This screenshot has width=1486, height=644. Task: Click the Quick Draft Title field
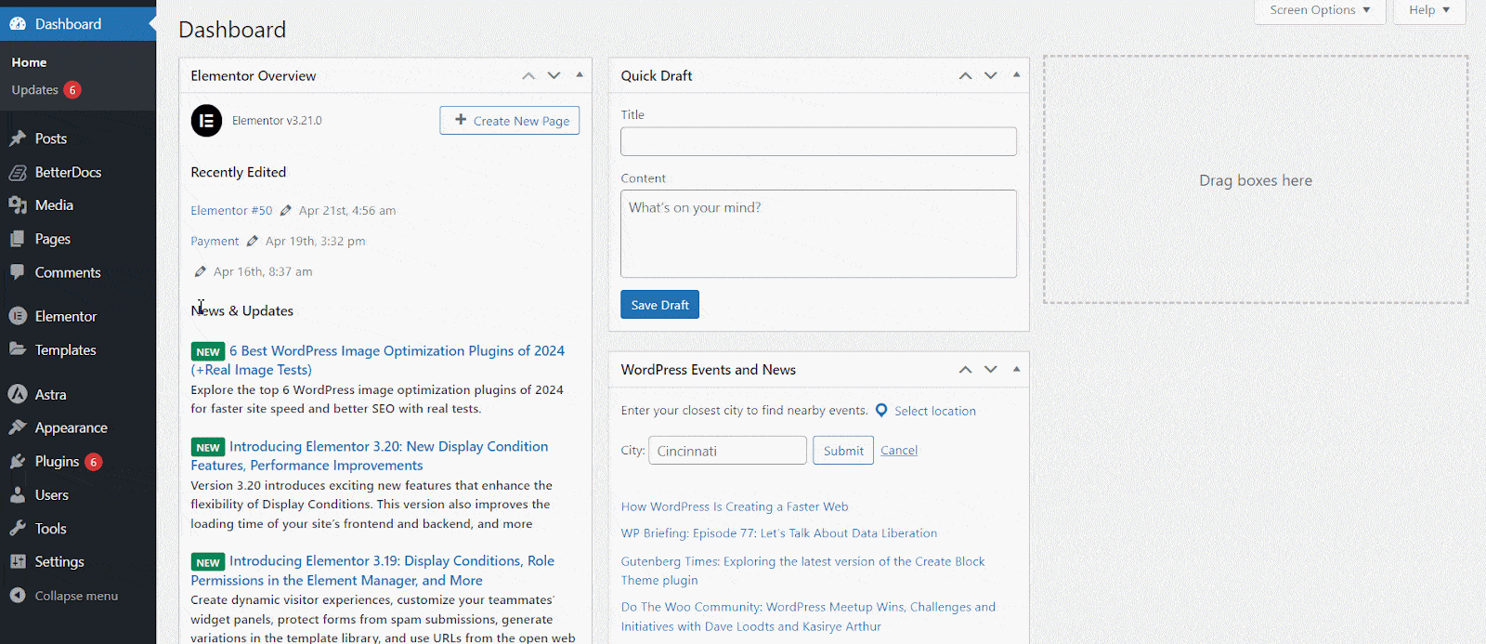tap(818, 141)
